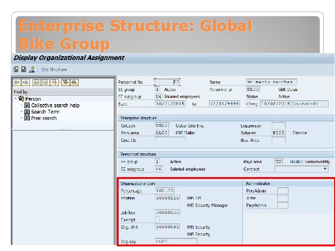Viewport: 335px width, 251px height.
Task: Click the Person node icon
Action: (21, 99)
